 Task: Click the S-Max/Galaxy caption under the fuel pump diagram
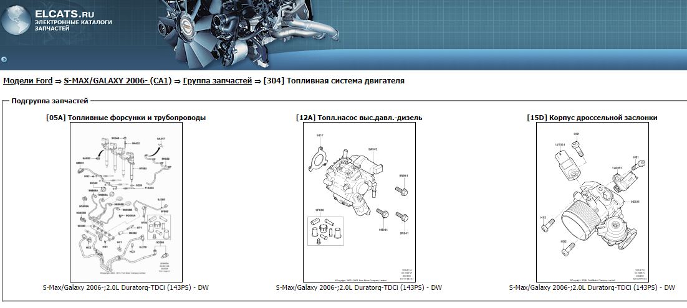[x=359, y=288]
